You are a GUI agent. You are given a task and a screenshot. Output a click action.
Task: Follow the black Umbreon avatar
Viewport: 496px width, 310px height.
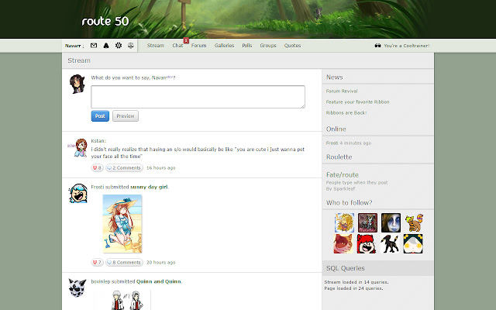point(390,243)
